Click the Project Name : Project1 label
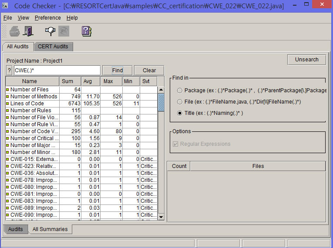333x248 pixels. 34,61
